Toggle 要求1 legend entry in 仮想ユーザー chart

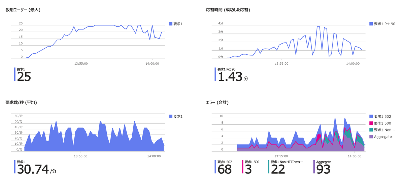175,24
